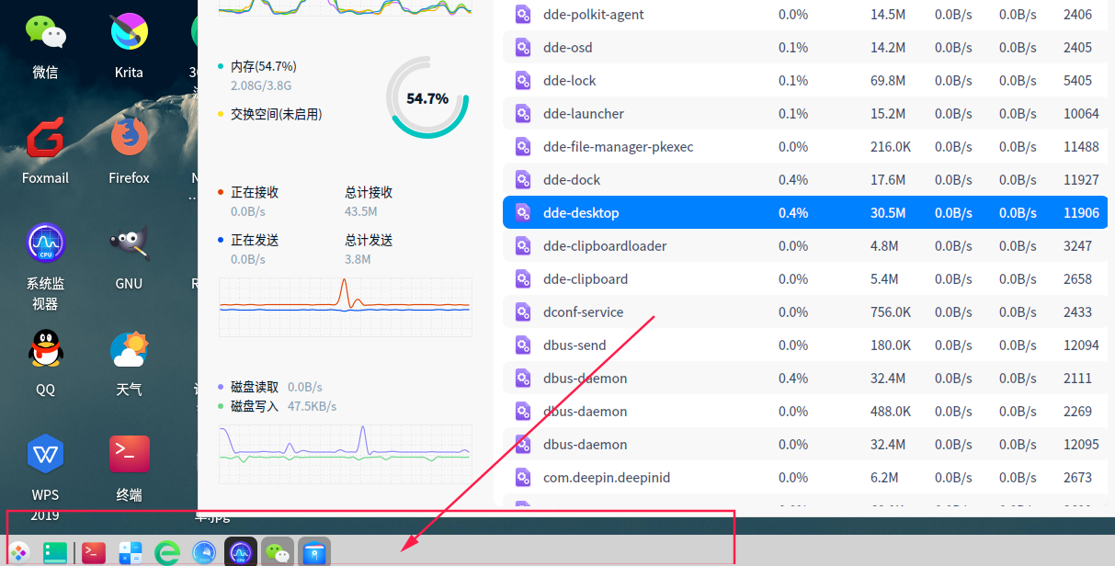Image resolution: width=1115 pixels, height=566 pixels.
Task: Click the 54.7% memory usage ring
Action: [427, 97]
